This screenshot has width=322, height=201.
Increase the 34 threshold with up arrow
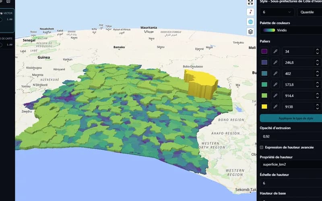pyautogui.click(x=318, y=49)
